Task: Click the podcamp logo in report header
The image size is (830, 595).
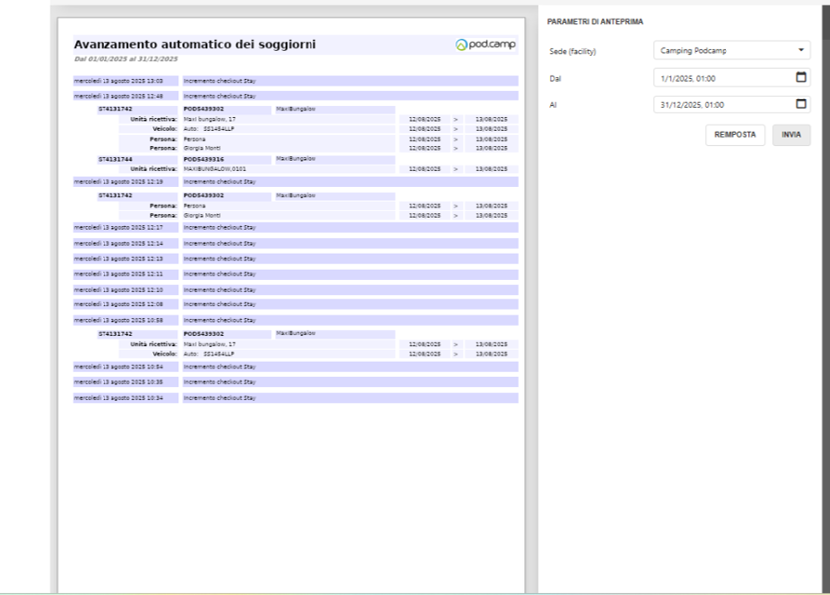Action: tap(485, 45)
